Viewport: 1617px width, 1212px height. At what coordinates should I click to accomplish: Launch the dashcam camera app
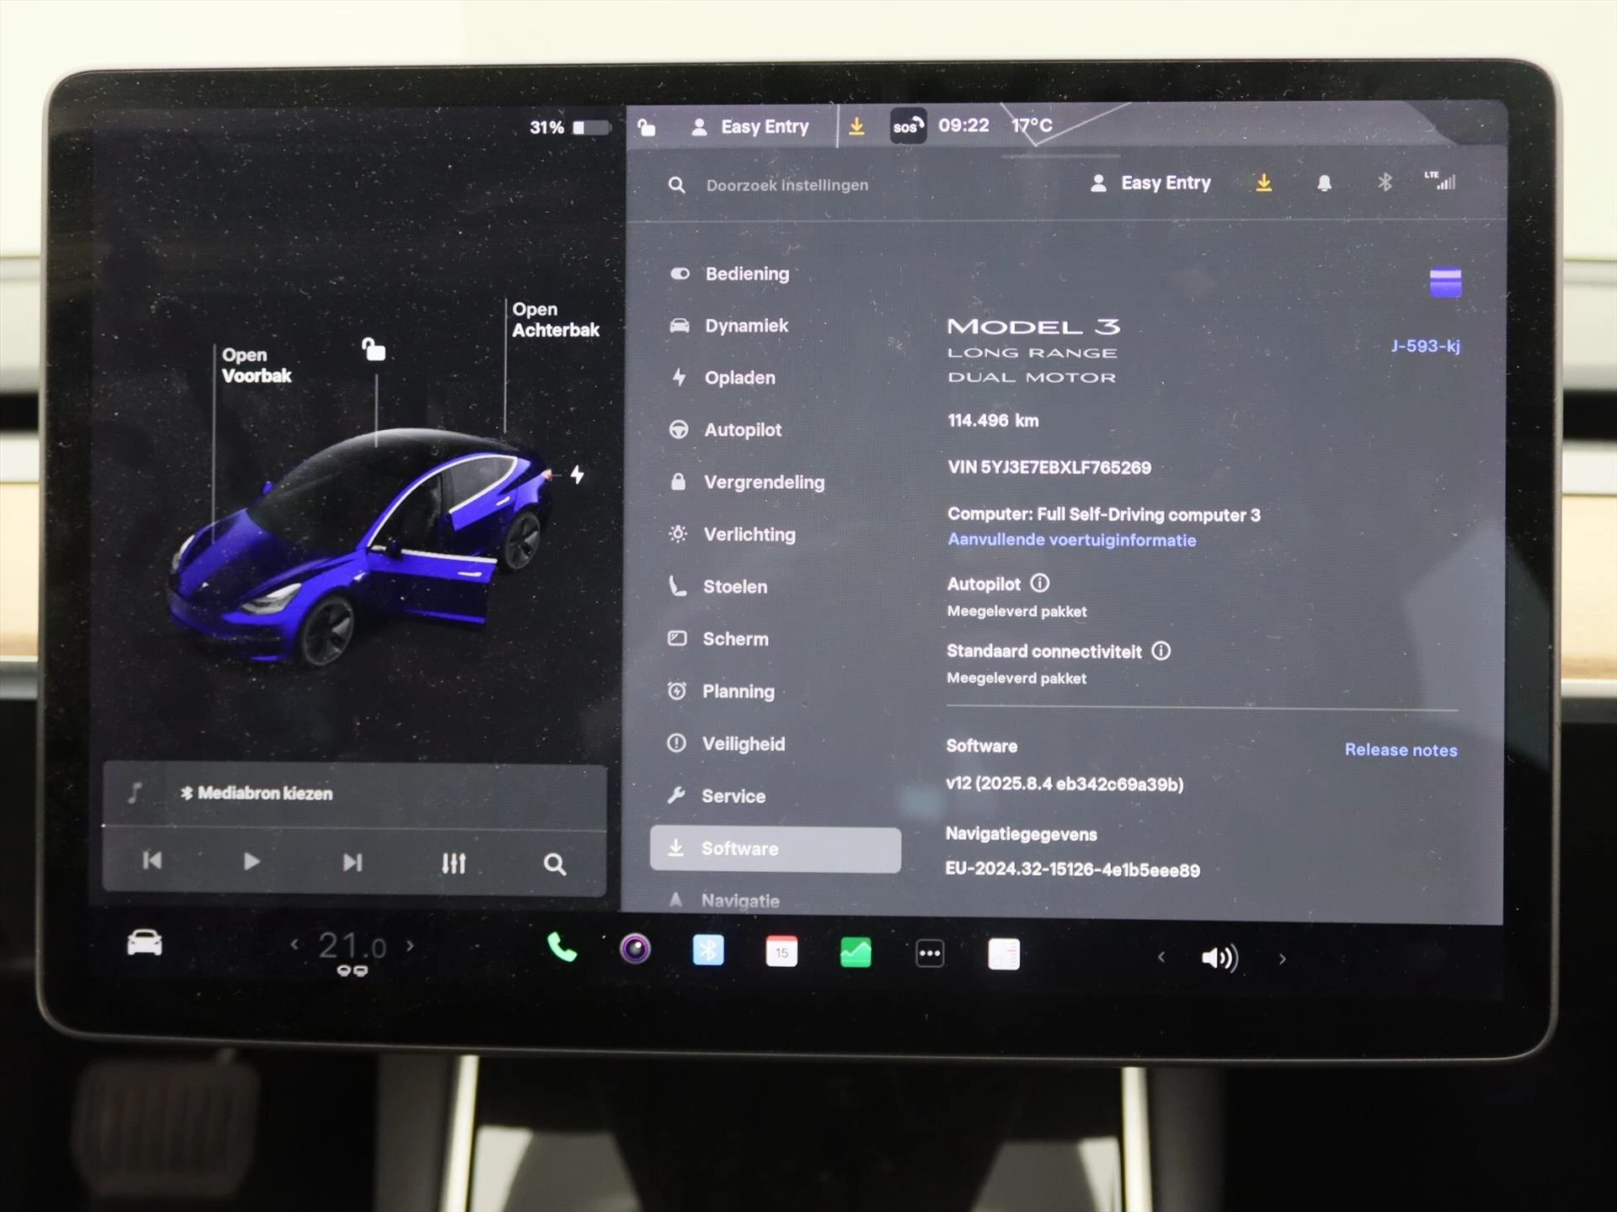pos(635,949)
